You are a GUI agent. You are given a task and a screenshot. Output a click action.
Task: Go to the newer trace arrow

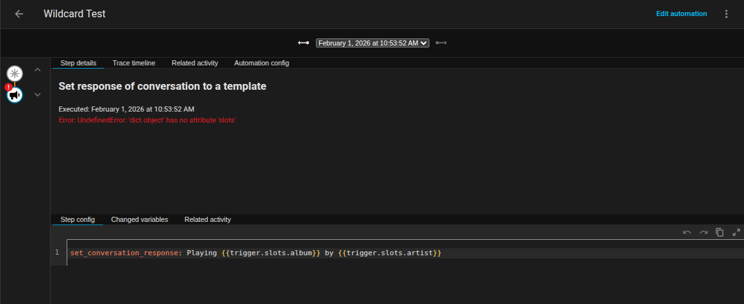(x=441, y=43)
